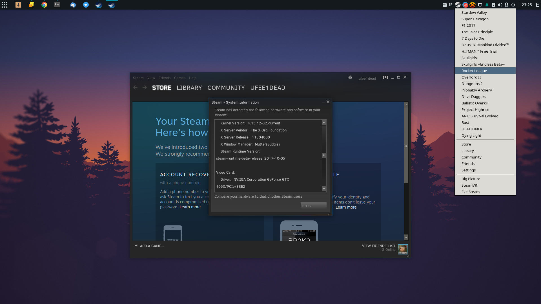Launch Stardew Valley from tray menu
The width and height of the screenshot is (541, 304).
point(485,12)
